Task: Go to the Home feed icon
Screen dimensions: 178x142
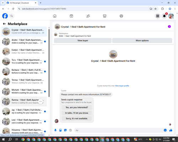Action: coord(54,16)
